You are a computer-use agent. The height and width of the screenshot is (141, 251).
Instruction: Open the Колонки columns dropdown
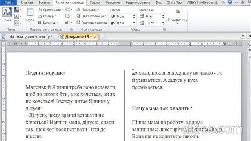(x=48, y=23)
